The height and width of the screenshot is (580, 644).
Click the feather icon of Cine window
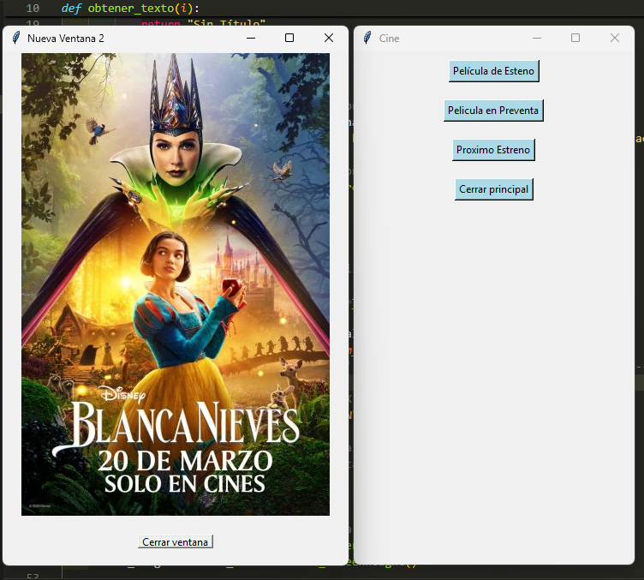(x=367, y=38)
